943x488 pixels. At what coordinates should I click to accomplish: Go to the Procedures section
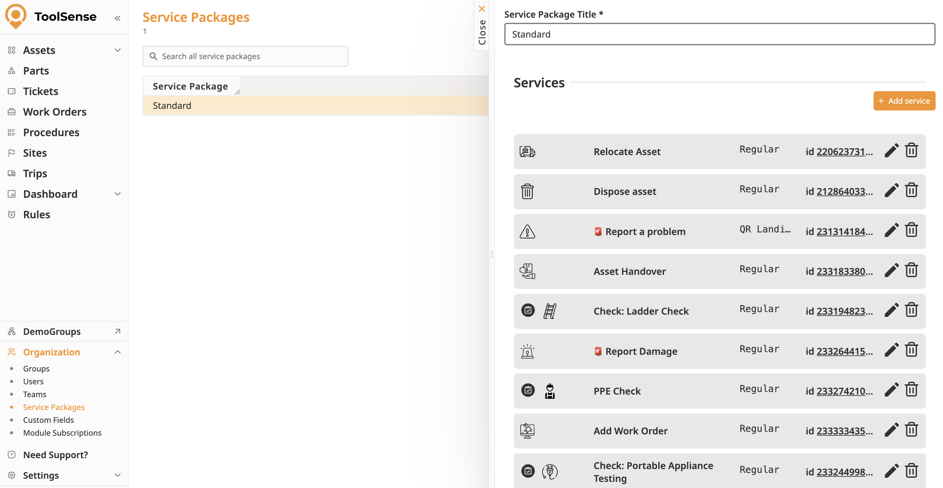[x=51, y=132]
